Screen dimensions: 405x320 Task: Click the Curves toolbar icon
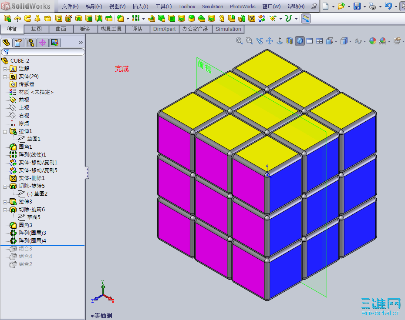(289, 18)
